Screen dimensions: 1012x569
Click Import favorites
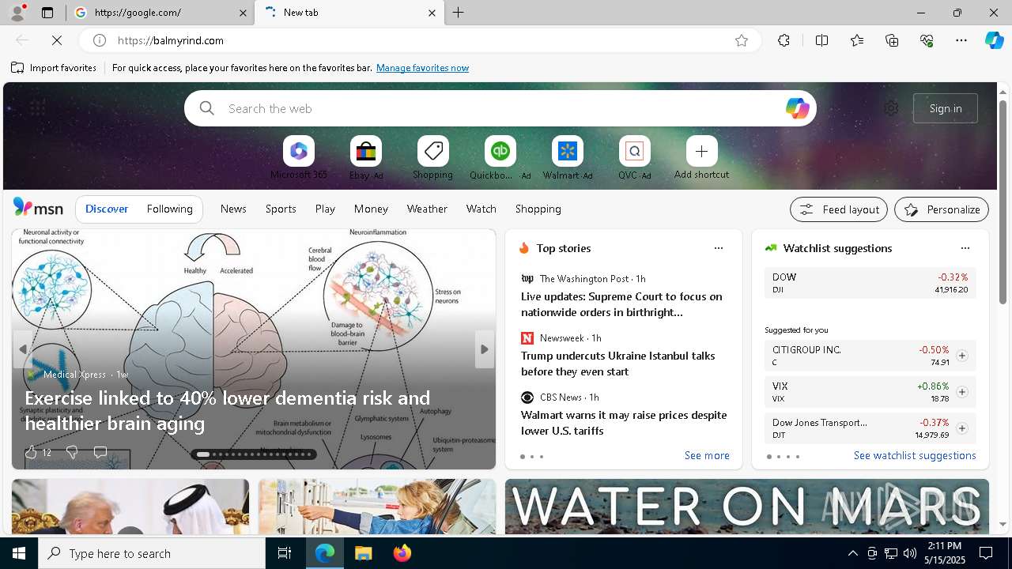(x=54, y=68)
